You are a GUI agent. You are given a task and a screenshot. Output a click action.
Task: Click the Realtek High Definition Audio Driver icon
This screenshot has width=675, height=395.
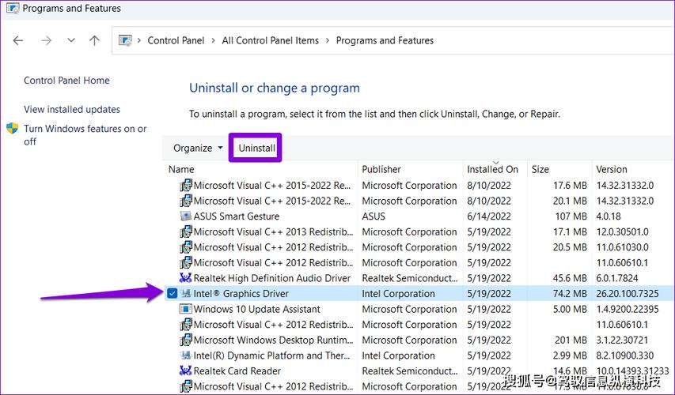pyautogui.click(x=185, y=278)
